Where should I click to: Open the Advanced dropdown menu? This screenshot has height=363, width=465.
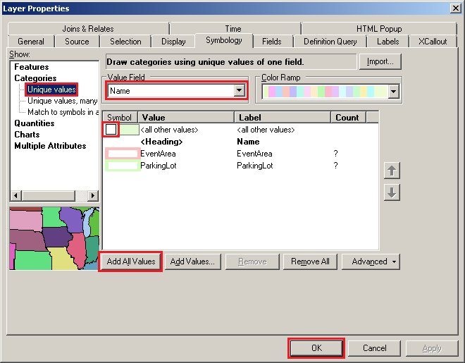pyautogui.click(x=371, y=262)
